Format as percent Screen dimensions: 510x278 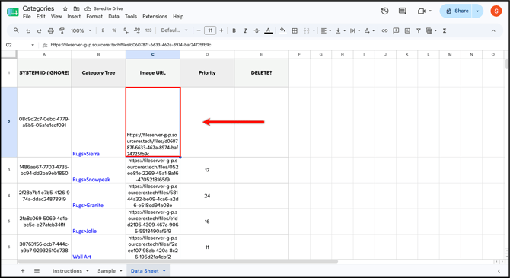click(x=114, y=30)
